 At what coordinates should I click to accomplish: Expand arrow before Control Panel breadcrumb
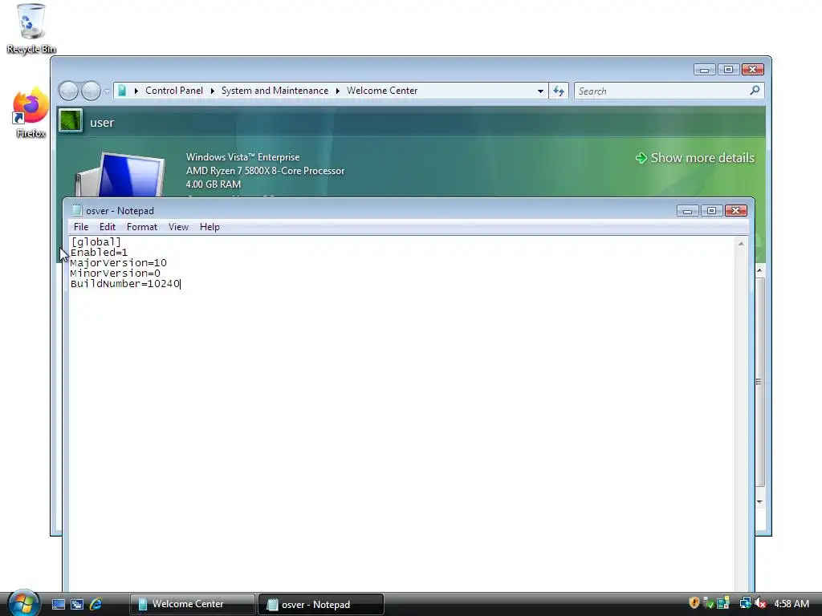click(136, 91)
